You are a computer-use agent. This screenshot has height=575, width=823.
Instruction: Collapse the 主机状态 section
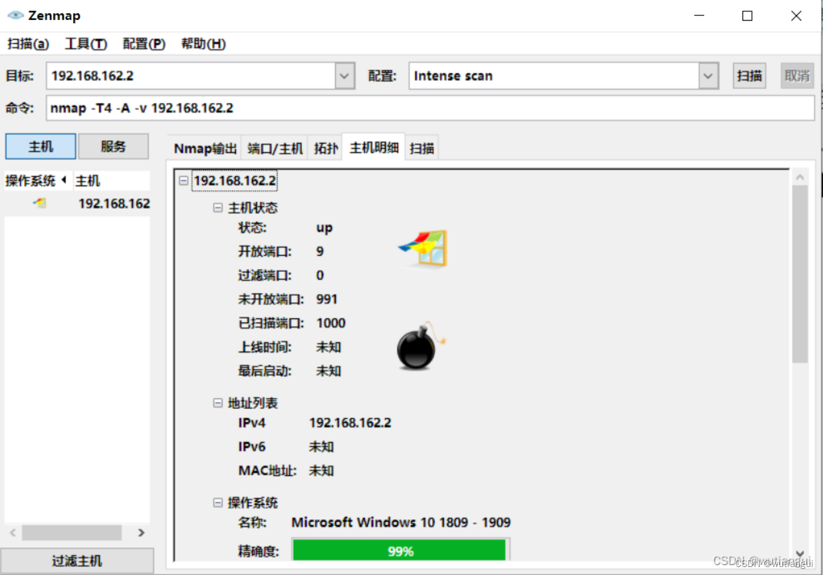217,208
